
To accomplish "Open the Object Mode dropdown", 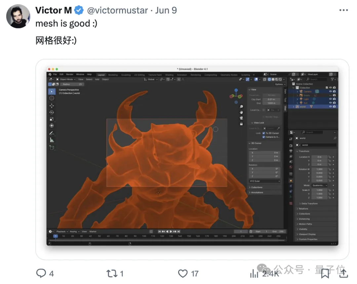I will (x=66, y=79).
